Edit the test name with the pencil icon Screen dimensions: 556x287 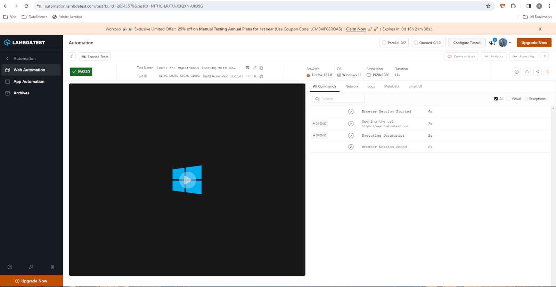pyautogui.click(x=255, y=68)
